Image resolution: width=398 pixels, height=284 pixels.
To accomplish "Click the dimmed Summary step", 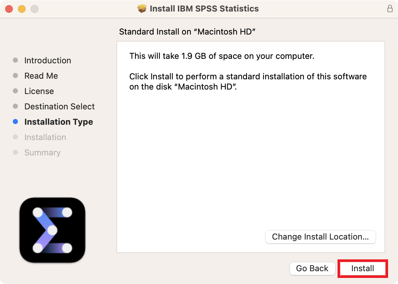I will (42, 153).
